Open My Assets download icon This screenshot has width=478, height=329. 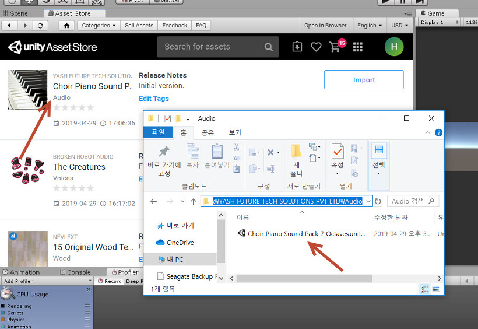click(297, 47)
